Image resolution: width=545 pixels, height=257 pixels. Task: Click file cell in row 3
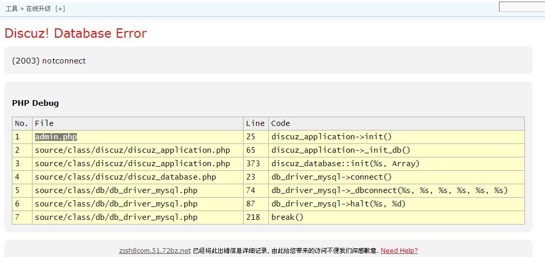138,164
